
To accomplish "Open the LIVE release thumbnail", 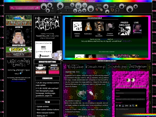I will [137, 29].
